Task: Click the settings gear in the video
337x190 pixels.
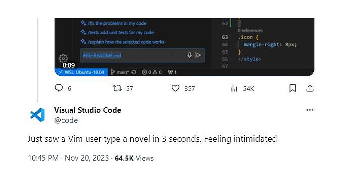Action: tap(63, 58)
